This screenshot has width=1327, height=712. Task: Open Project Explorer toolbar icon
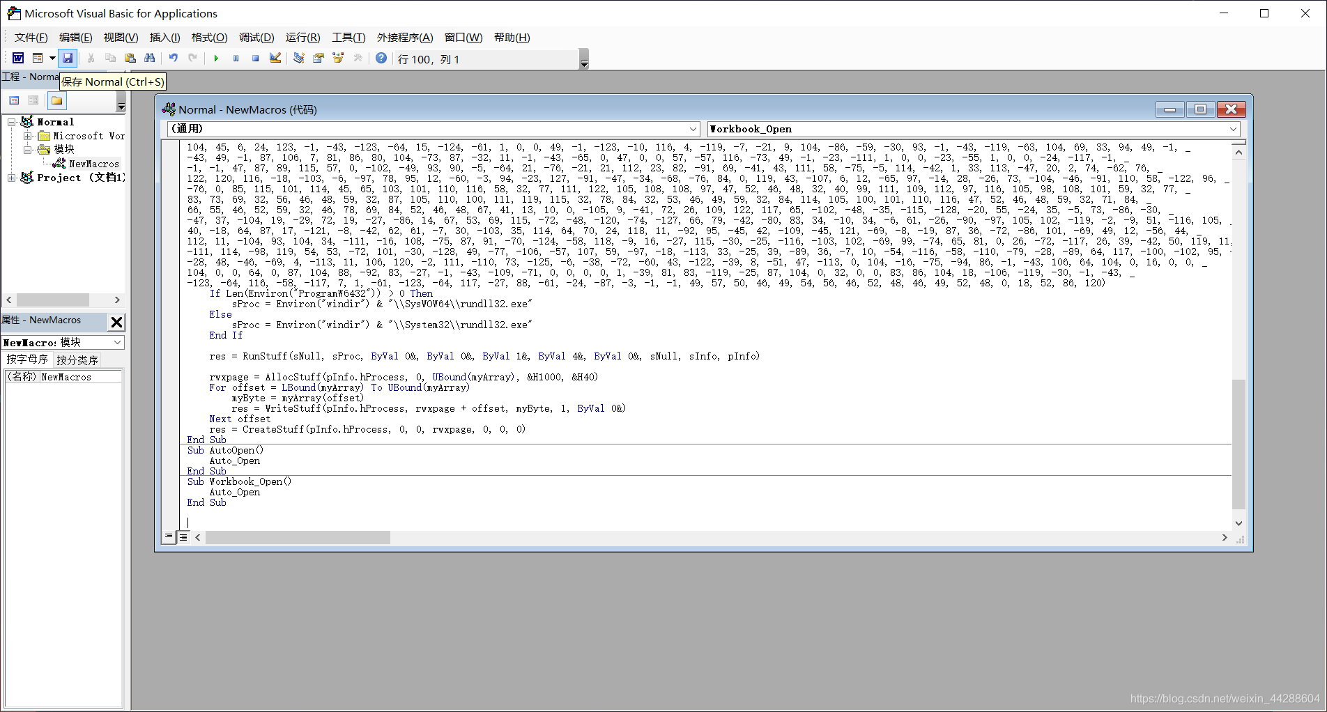click(299, 59)
